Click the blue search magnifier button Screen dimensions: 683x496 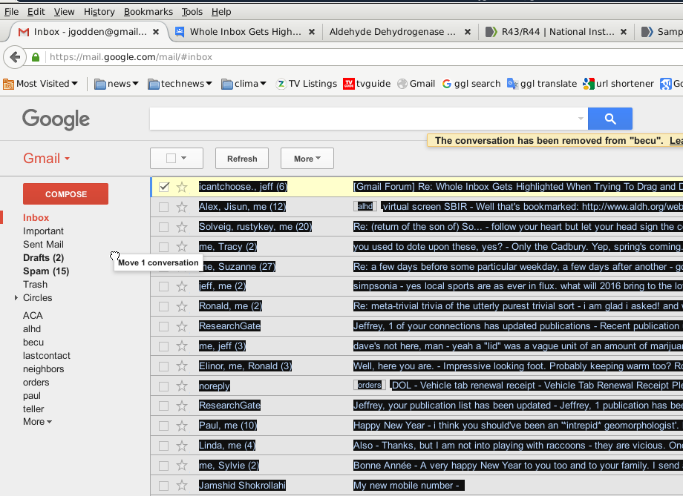click(610, 119)
